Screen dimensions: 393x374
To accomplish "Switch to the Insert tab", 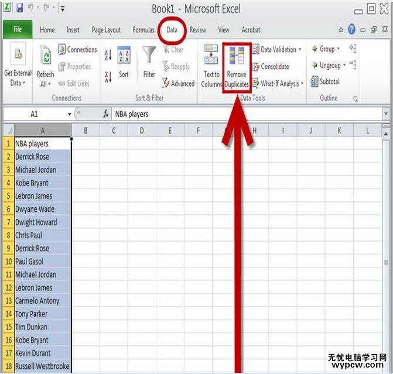I will coord(73,30).
